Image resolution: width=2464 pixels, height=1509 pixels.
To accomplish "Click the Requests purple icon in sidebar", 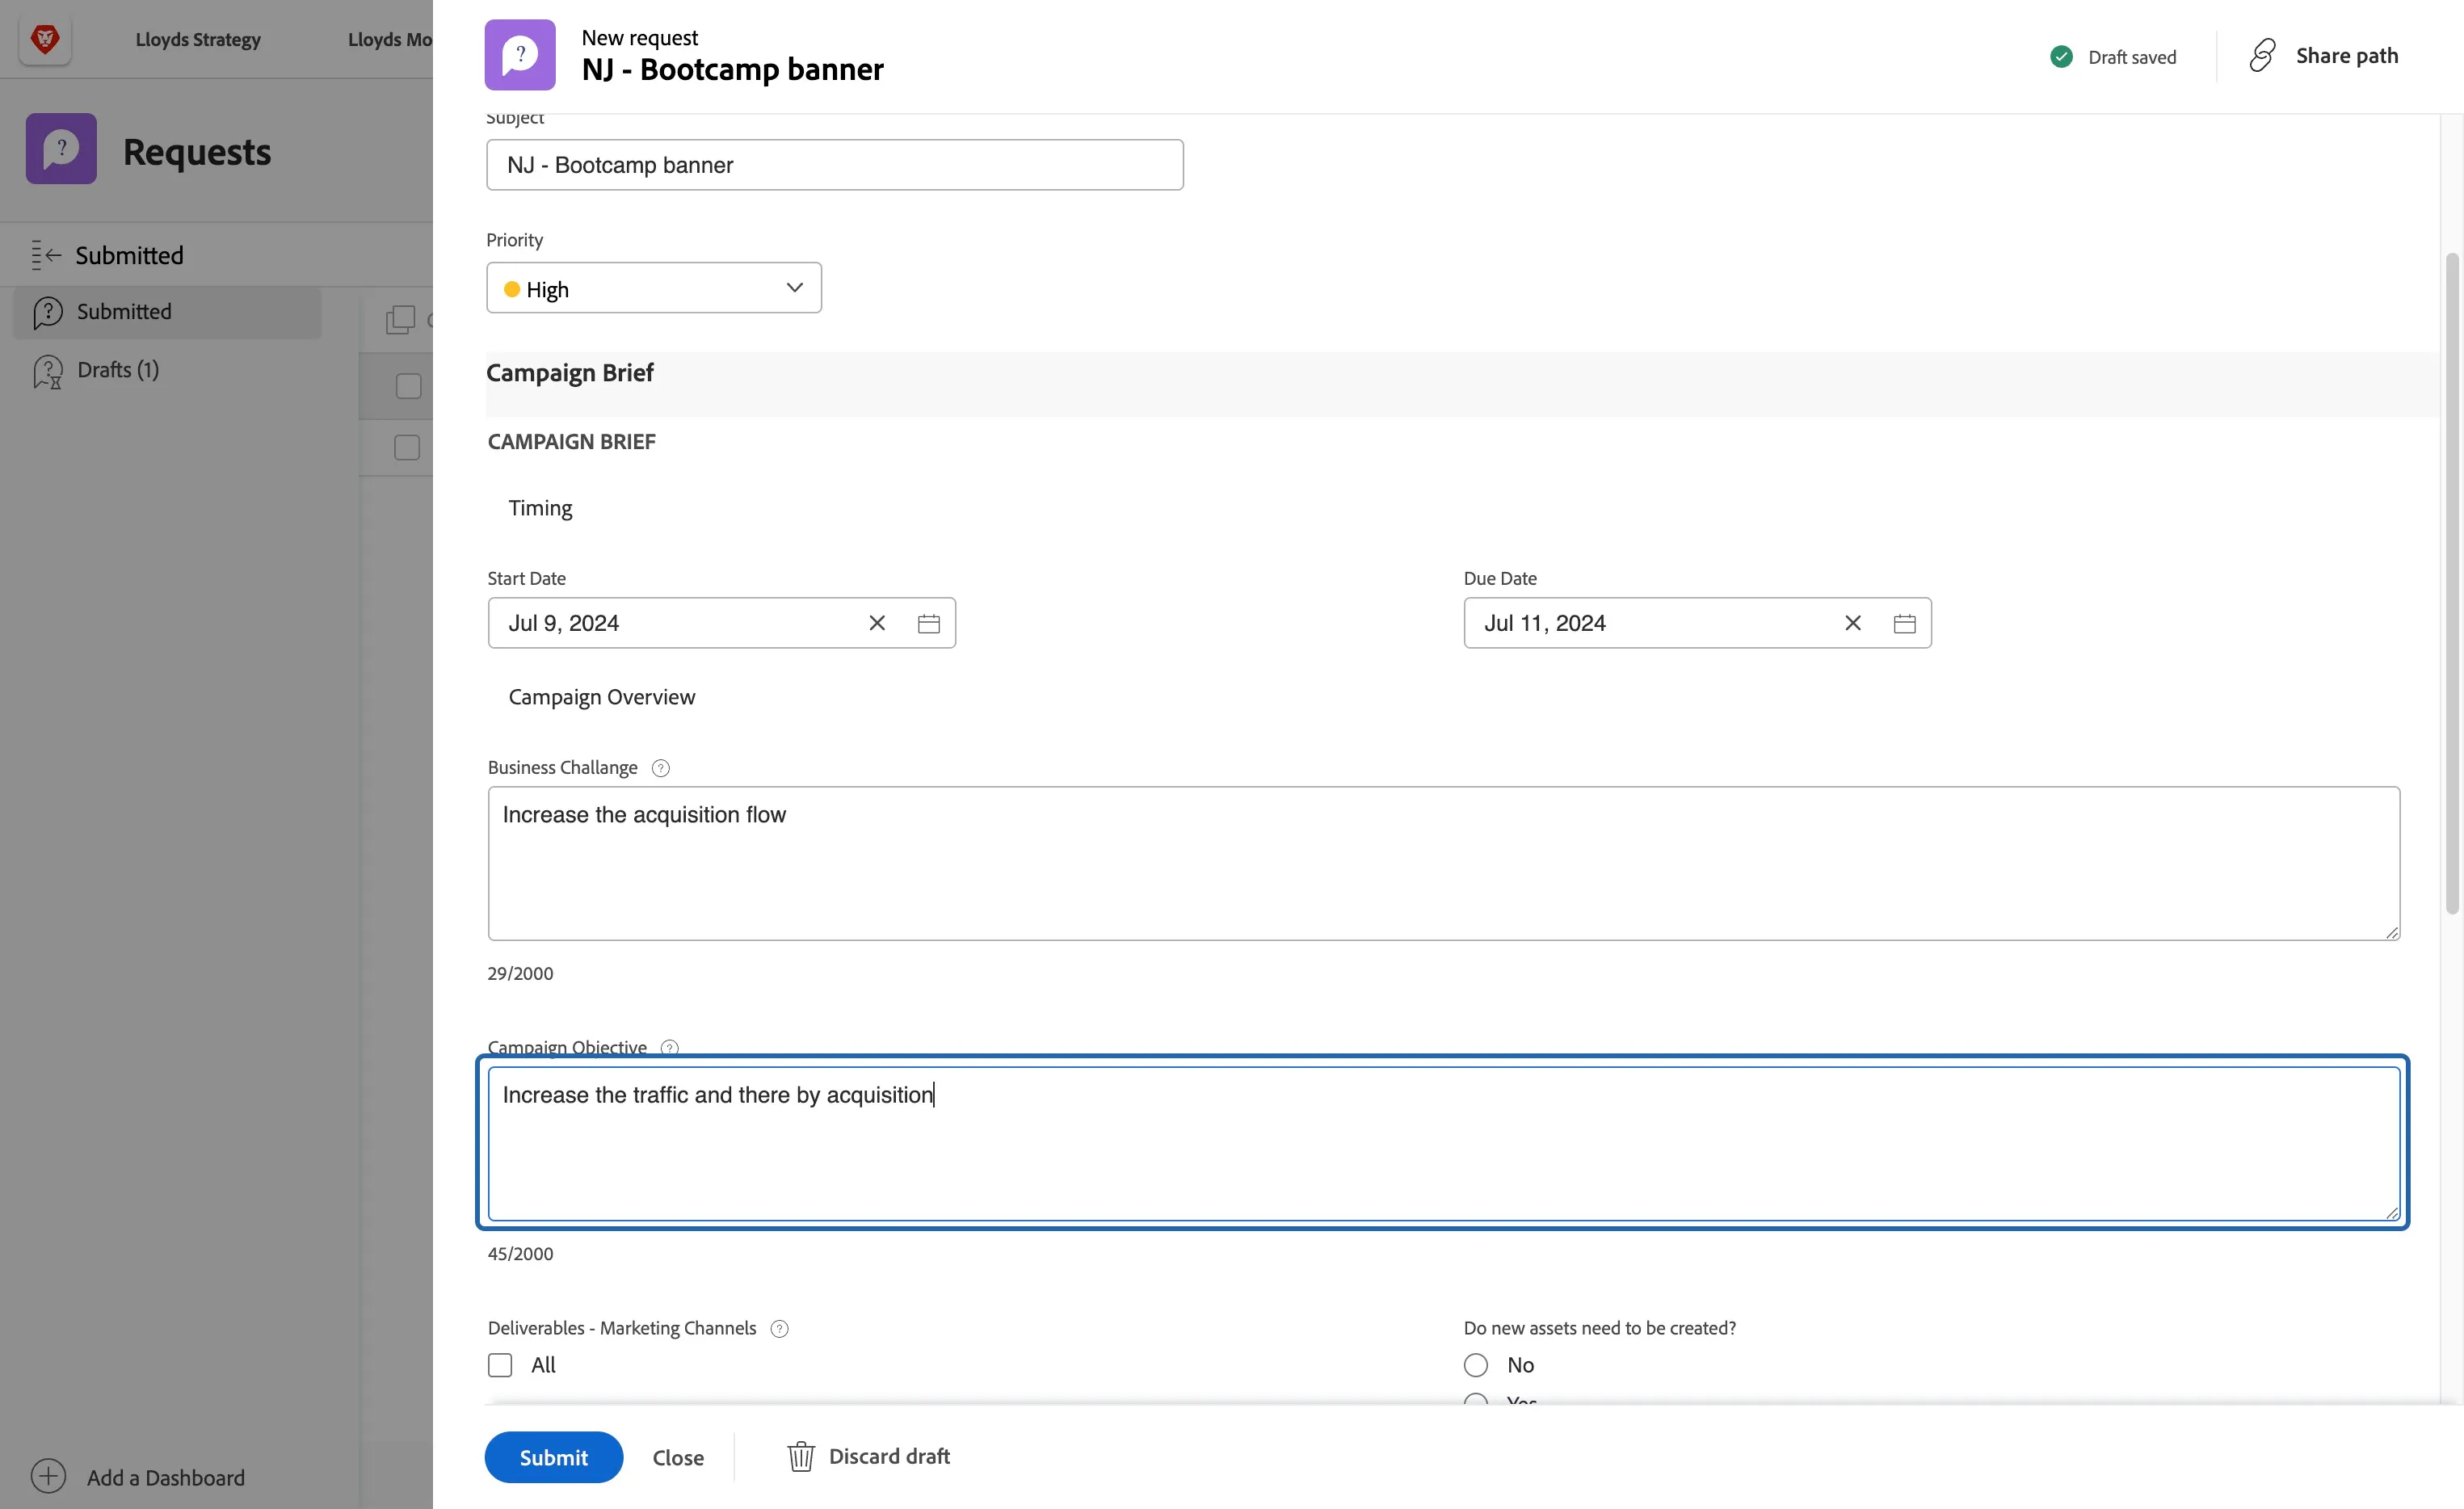I will (x=61, y=149).
